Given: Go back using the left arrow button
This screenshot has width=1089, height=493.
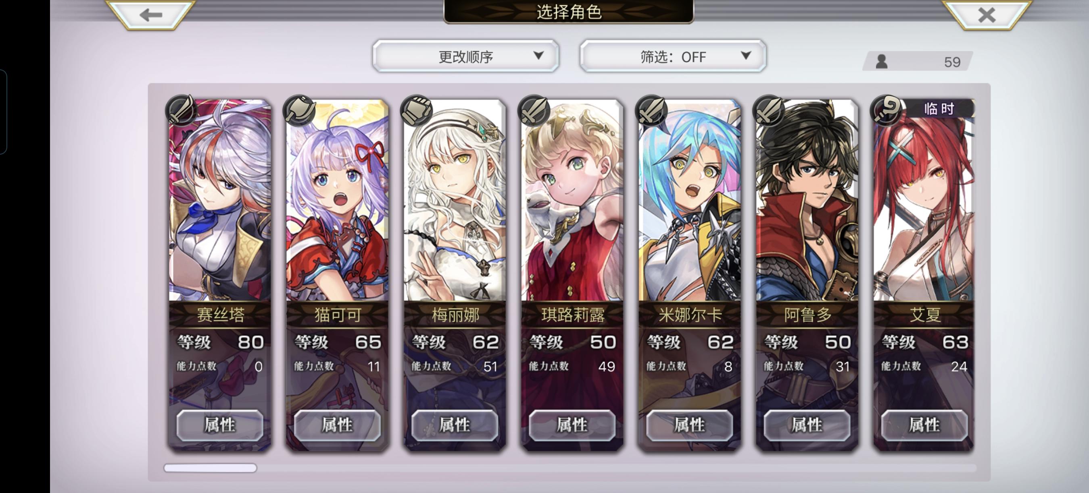Looking at the screenshot, I should [151, 14].
